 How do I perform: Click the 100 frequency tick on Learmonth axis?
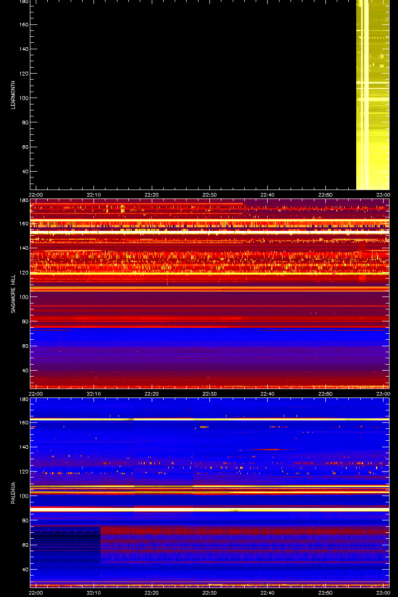24,98
